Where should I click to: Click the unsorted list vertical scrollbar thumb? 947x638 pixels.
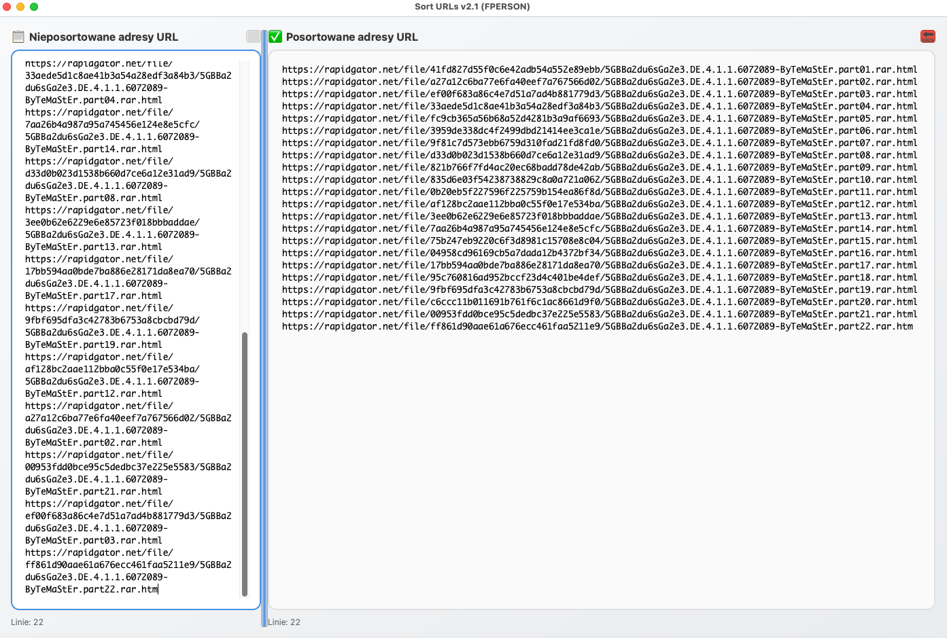pyautogui.click(x=245, y=464)
